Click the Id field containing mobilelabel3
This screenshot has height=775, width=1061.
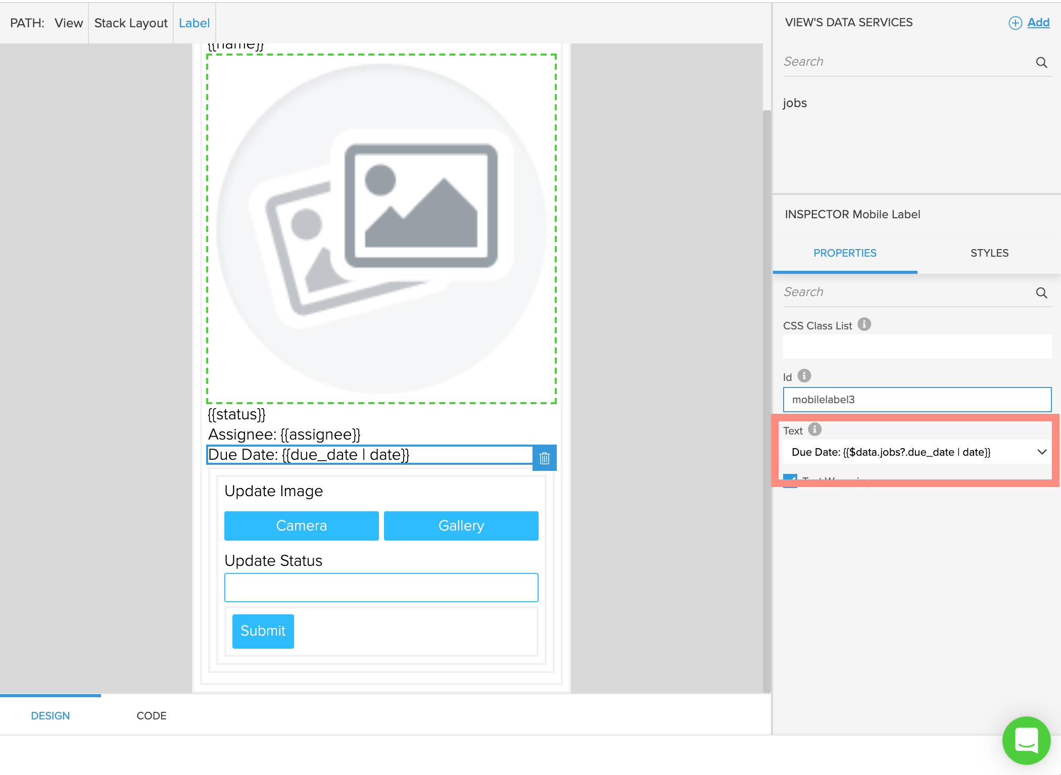pyautogui.click(x=917, y=400)
